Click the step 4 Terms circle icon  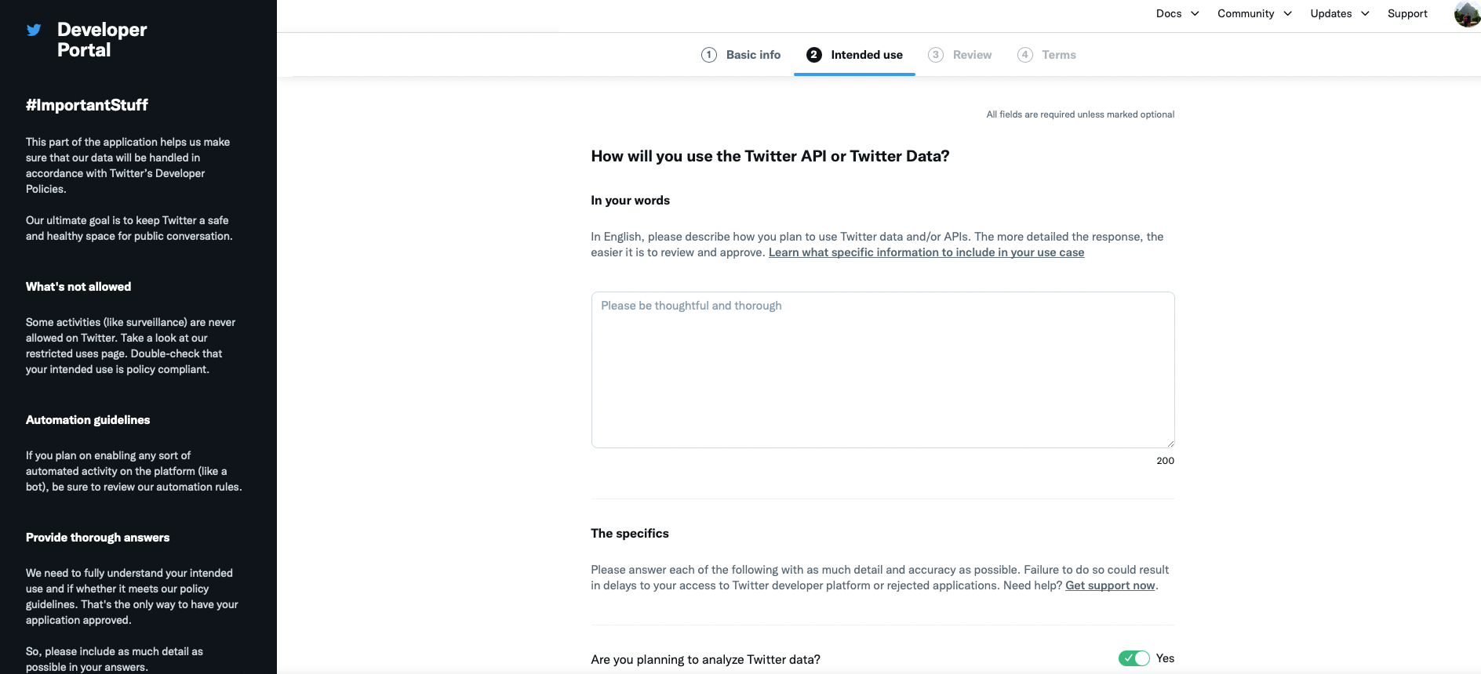(x=1025, y=55)
